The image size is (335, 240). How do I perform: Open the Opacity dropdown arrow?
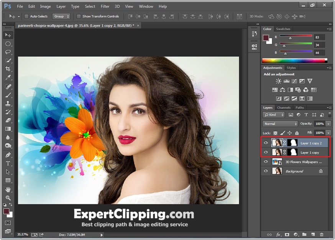coord(328,124)
